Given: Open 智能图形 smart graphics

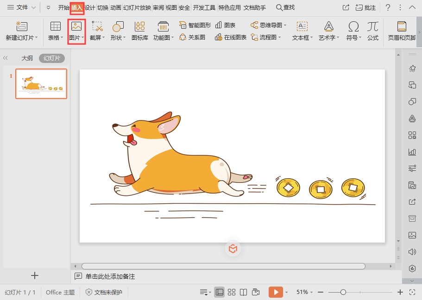Looking at the screenshot, I should 194,25.
